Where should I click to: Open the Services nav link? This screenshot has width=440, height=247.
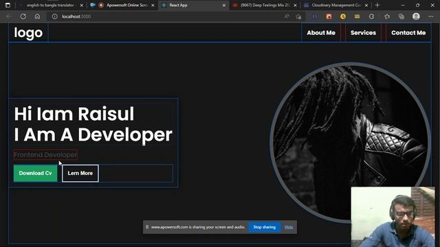click(x=363, y=33)
